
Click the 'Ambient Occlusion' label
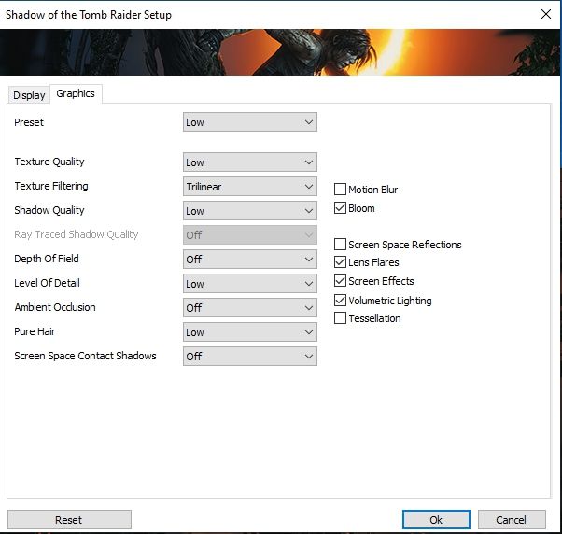click(55, 307)
